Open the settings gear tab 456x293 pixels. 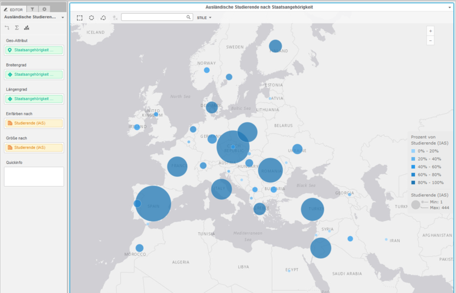pos(44,9)
